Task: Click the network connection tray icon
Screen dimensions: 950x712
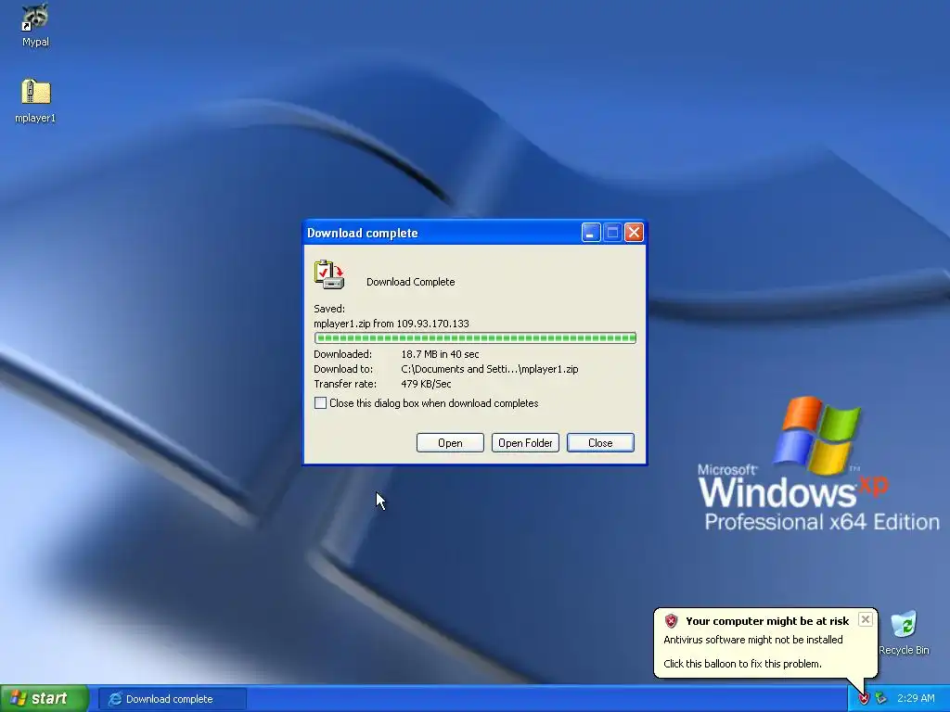Action: pyautogui.click(x=881, y=699)
